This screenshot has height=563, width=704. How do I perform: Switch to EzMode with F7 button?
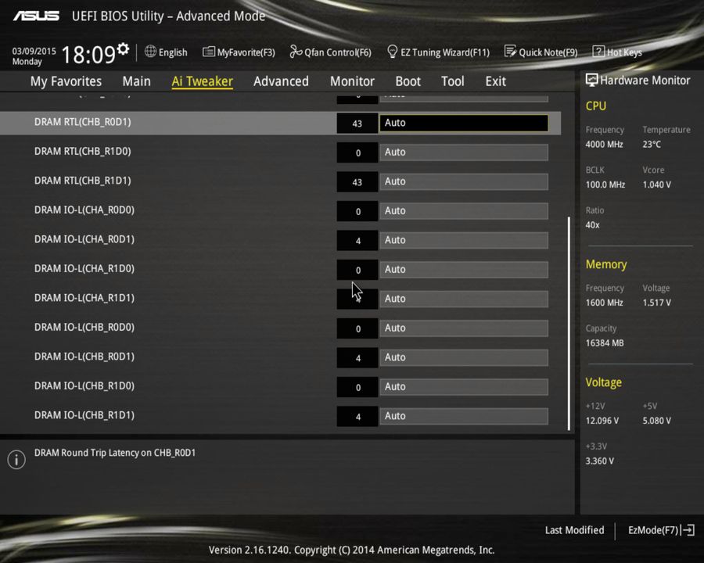[x=659, y=529]
